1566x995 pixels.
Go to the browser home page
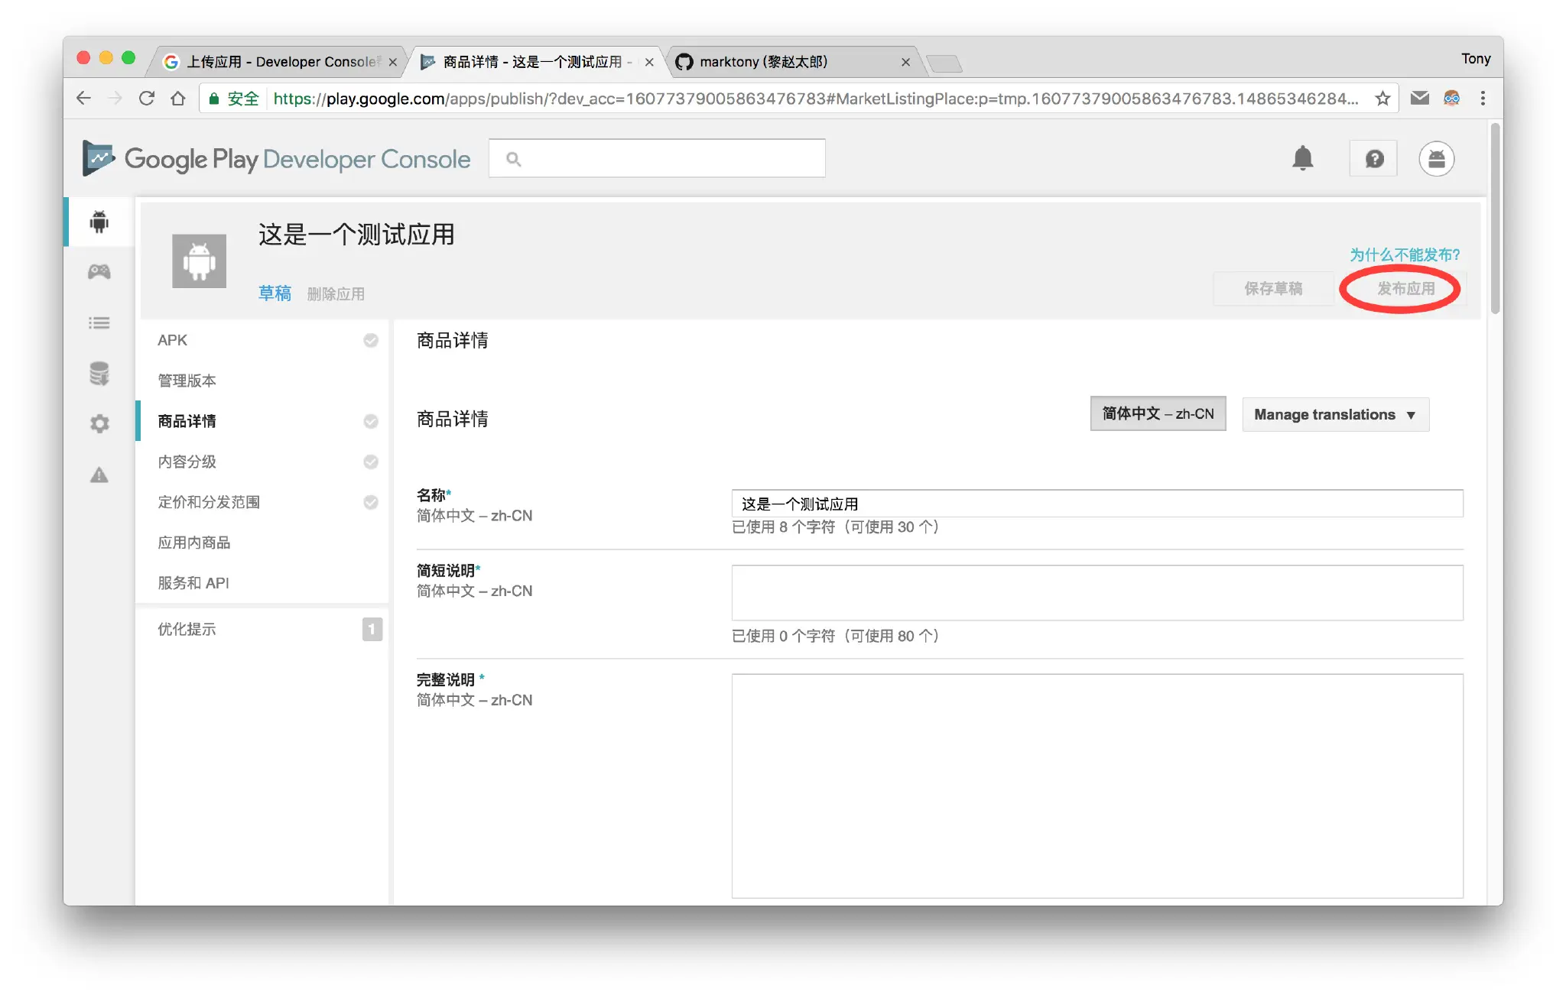point(178,99)
